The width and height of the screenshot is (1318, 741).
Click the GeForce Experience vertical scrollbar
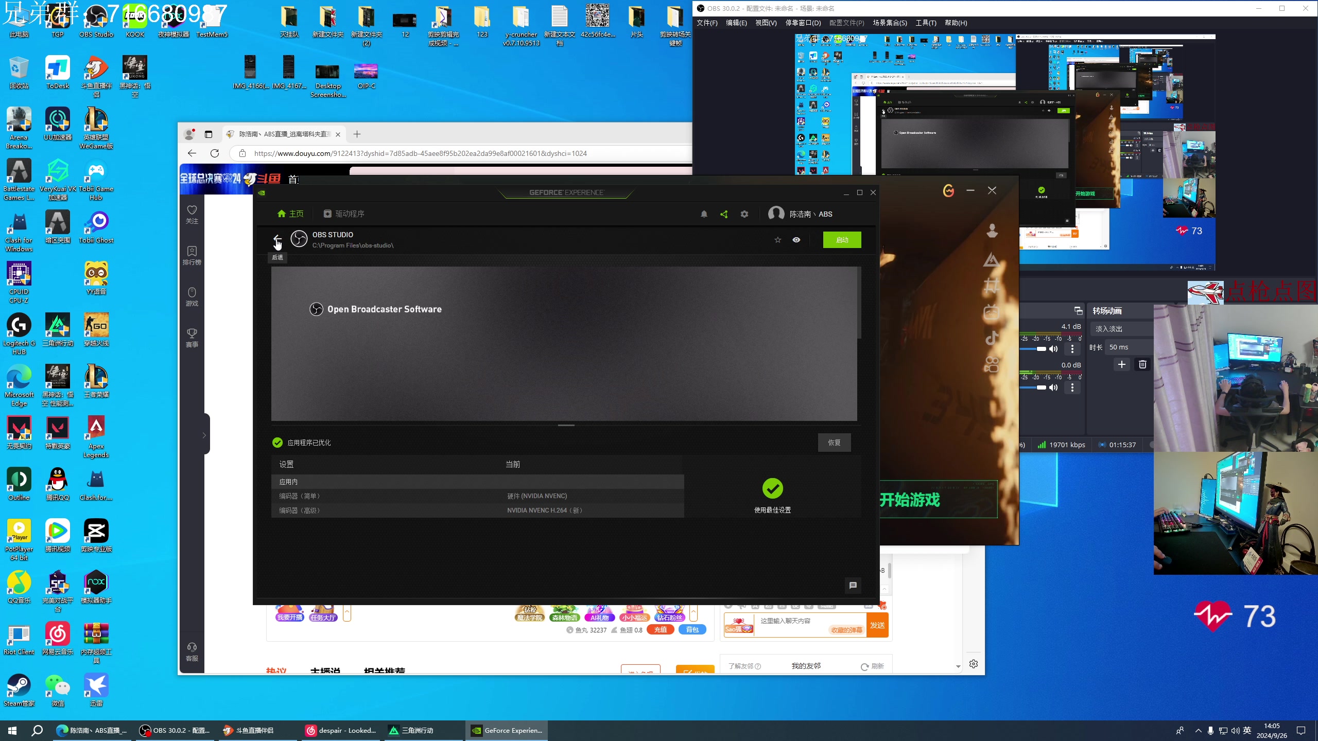(859, 303)
